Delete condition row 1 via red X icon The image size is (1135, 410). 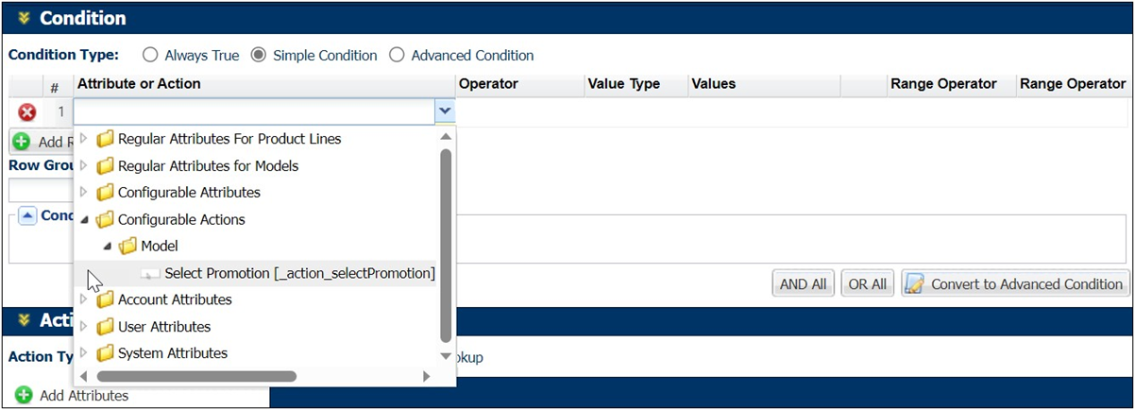27,112
